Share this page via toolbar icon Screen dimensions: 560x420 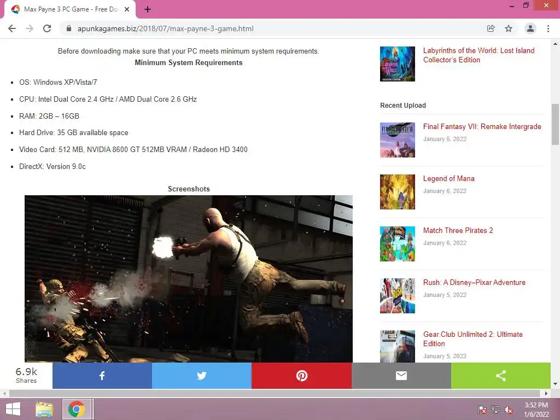point(491,28)
